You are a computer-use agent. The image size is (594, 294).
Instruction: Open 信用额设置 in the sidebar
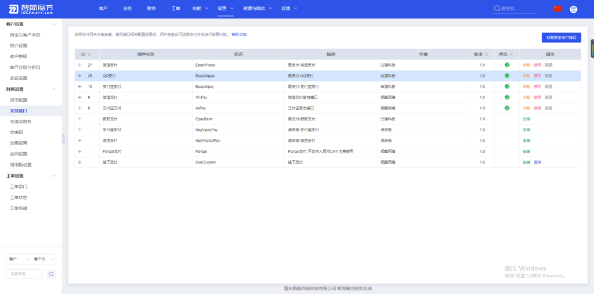[x=20, y=165]
